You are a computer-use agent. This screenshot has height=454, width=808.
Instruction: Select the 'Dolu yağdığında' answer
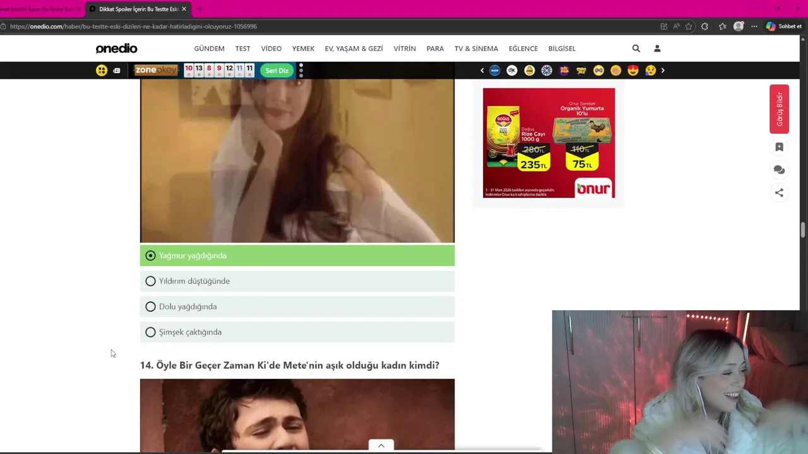(x=297, y=306)
